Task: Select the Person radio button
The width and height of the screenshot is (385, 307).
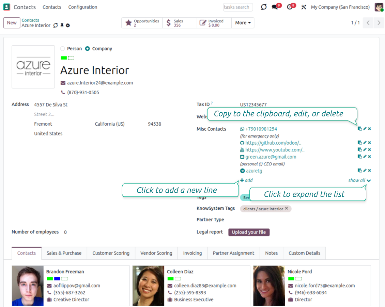Action: 62,49
